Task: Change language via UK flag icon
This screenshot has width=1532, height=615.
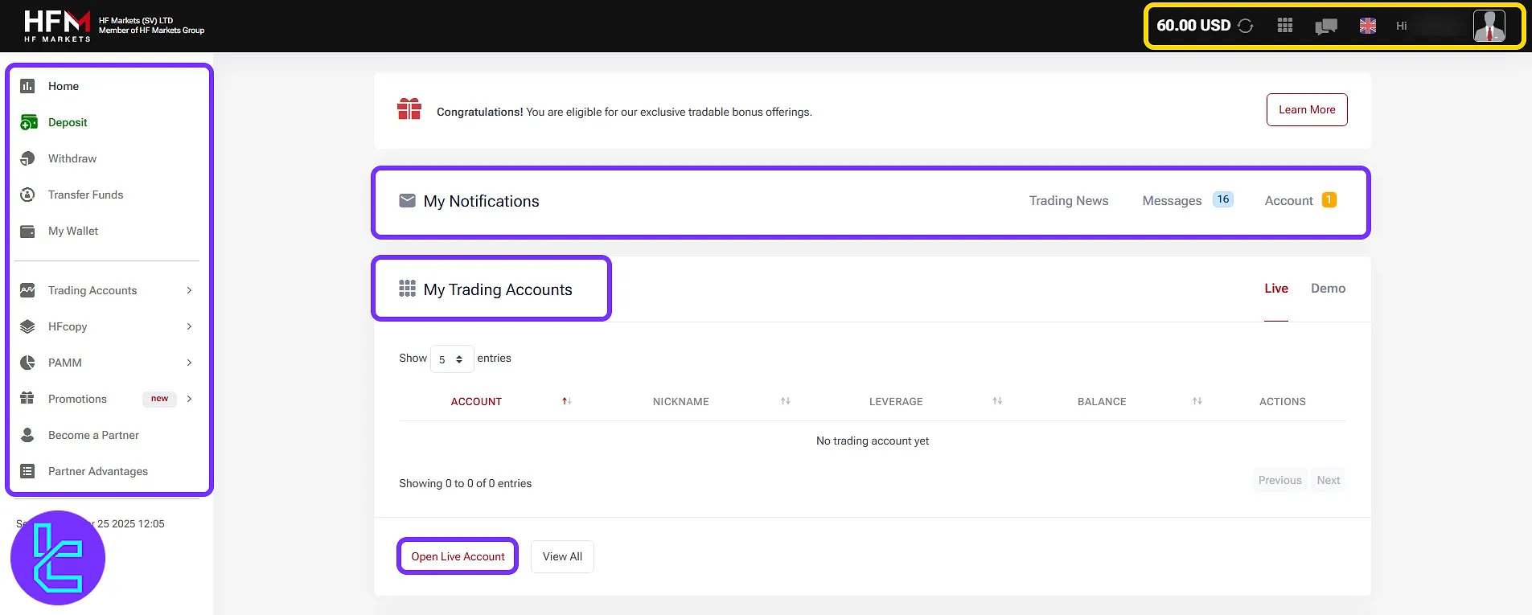Action: click(1368, 26)
